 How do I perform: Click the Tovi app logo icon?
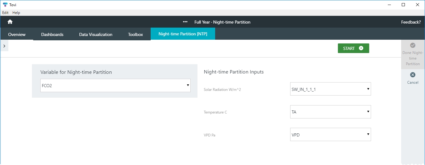pyautogui.click(x=5, y=5)
